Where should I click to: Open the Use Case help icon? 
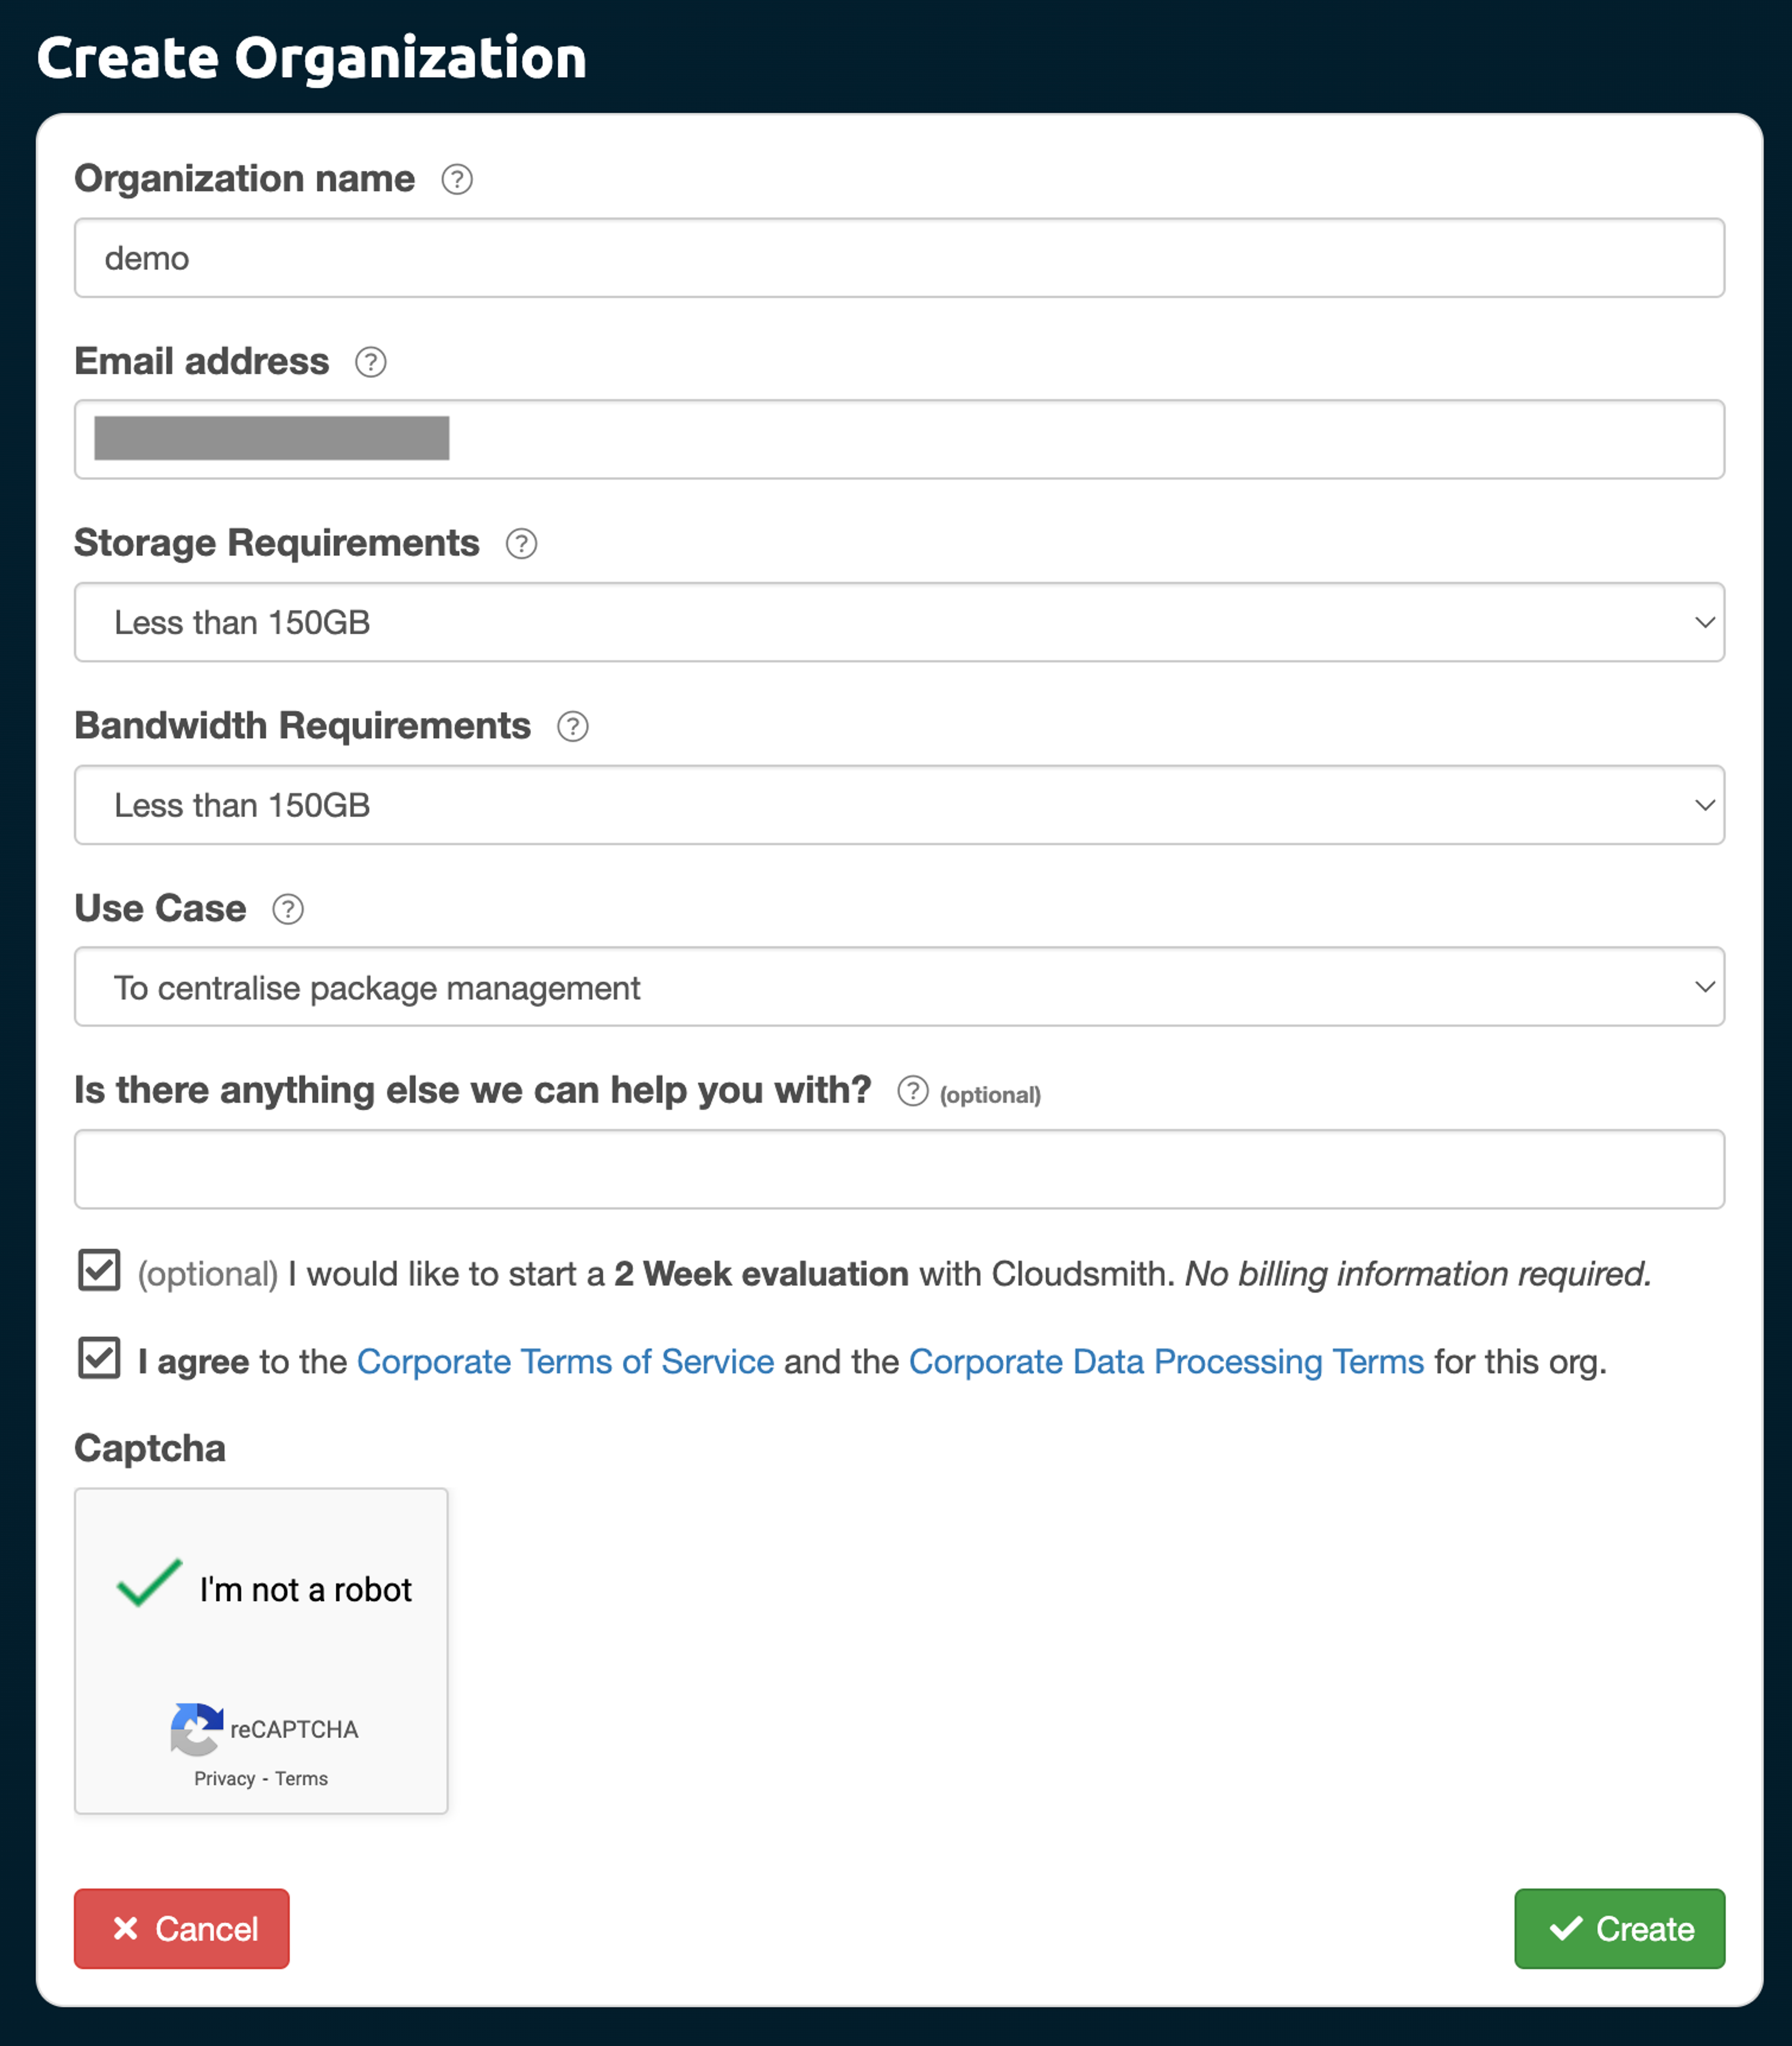[x=287, y=910]
